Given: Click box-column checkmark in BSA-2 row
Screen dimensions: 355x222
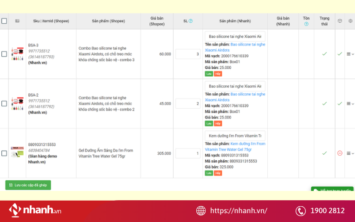Looking at the screenshot, I should [x=340, y=104].
